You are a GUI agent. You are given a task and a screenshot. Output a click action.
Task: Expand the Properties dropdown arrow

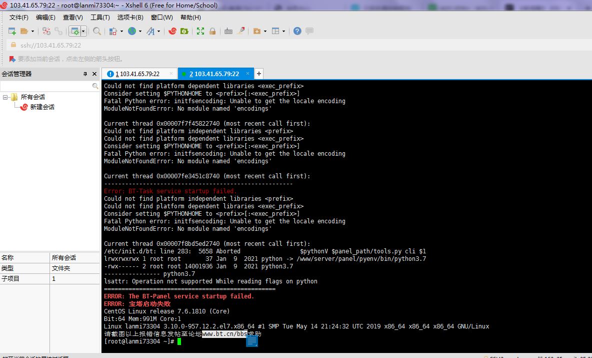[83, 31]
